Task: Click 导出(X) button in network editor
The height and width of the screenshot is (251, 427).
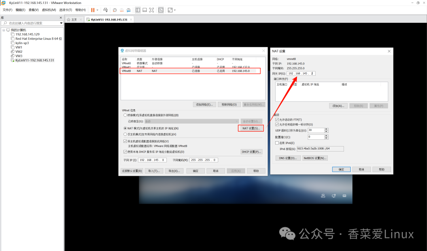Action: point(174,171)
